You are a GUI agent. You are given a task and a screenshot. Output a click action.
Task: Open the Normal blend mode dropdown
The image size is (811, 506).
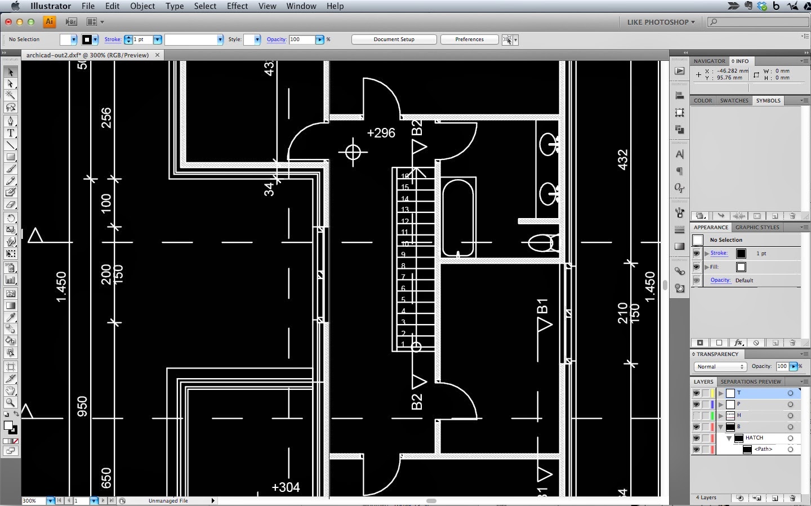(x=720, y=367)
